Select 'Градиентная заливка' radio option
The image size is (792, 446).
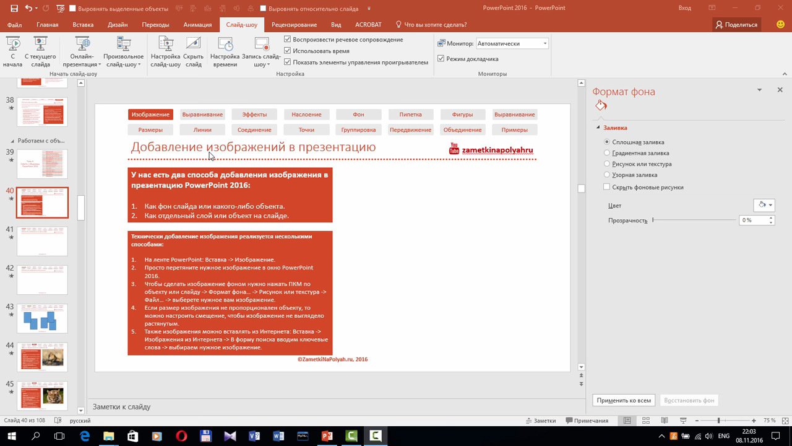(607, 153)
